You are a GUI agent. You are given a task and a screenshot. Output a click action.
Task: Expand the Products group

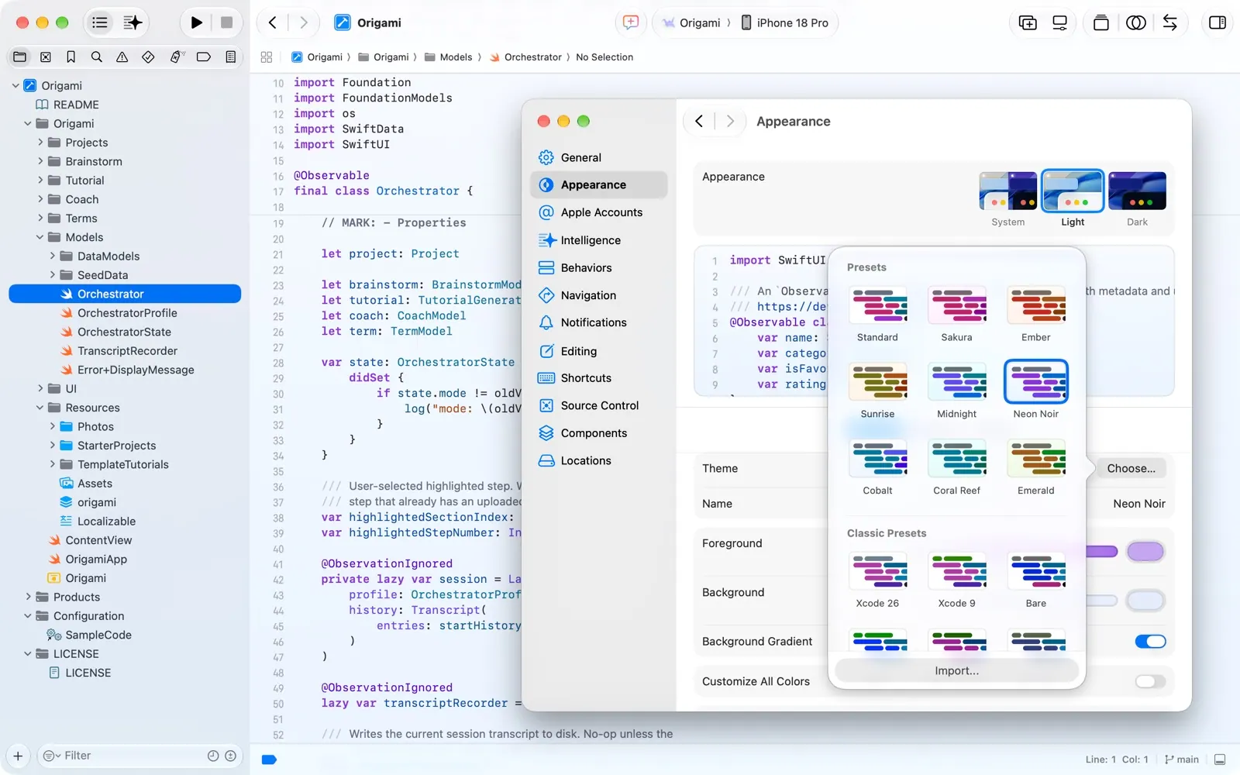click(28, 597)
